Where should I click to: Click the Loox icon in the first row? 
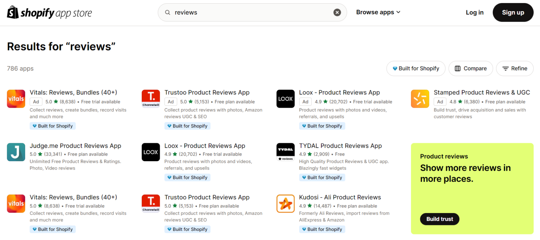coord(285,99)
